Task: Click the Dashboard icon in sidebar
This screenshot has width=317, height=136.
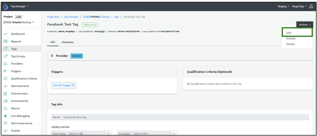Action: point(5,34)
